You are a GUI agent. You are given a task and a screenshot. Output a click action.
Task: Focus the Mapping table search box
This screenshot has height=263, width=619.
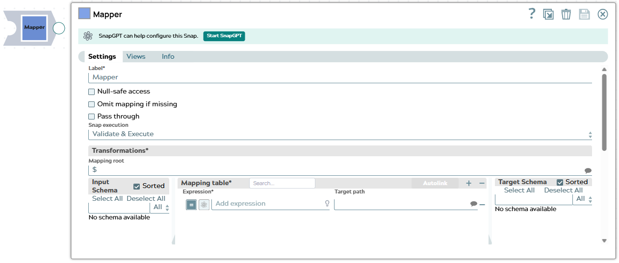[x=282, y=183]
